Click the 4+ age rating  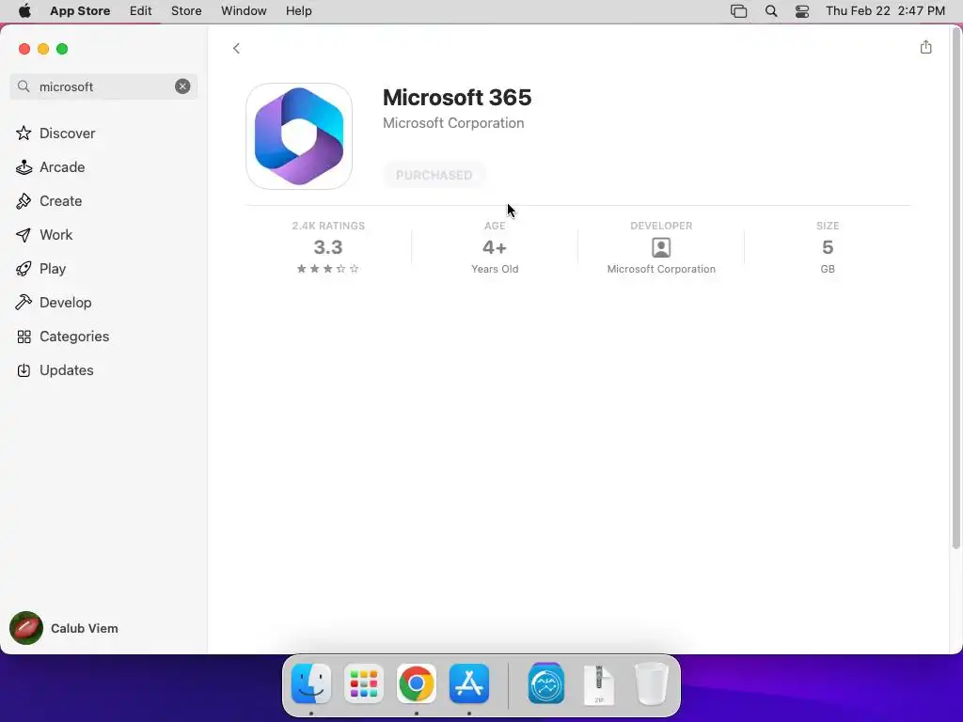[x=495, y=247]
